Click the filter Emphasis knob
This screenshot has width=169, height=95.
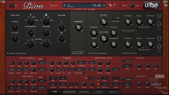[x=104, y=38]
